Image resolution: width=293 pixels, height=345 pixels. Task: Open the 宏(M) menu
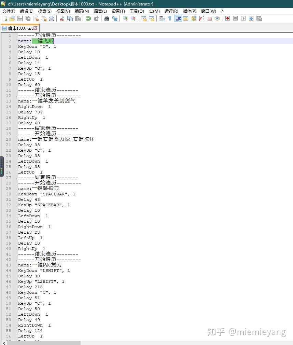(x=154, y=11)
